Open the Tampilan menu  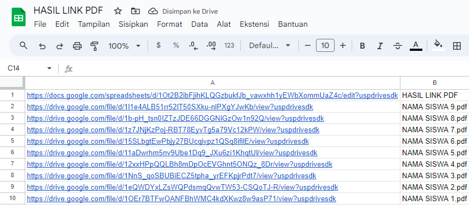pos(94,24)
